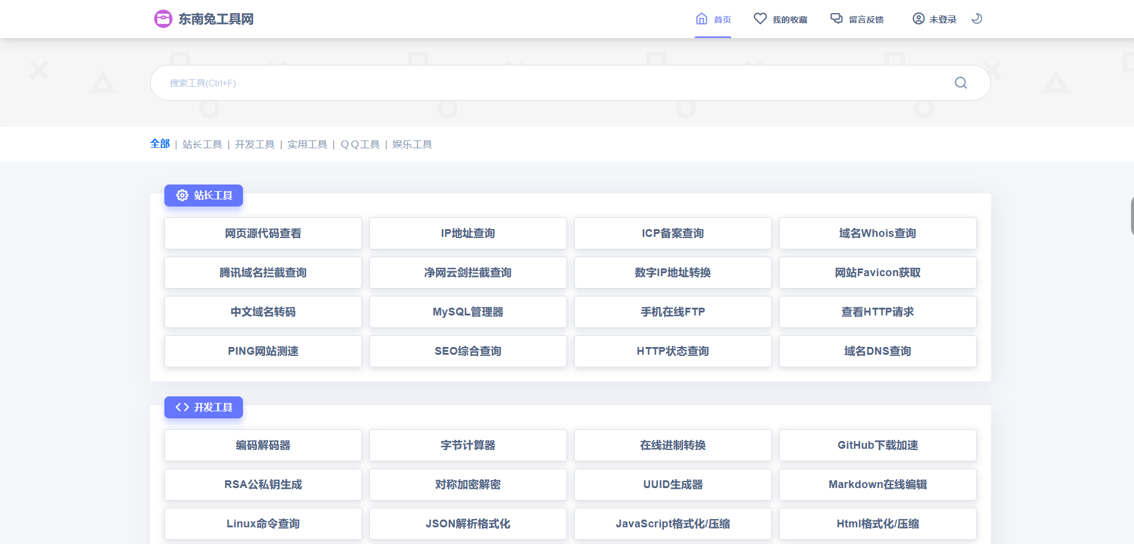Image resolution: width=1134 pixels, height=544 pixels.
Task: Open UUID生成器 tool
Action: [673, 484]
